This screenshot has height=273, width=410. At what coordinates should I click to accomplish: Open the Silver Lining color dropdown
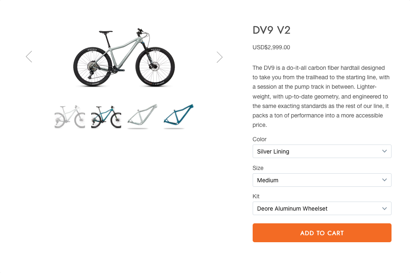[x=316, y=151]
